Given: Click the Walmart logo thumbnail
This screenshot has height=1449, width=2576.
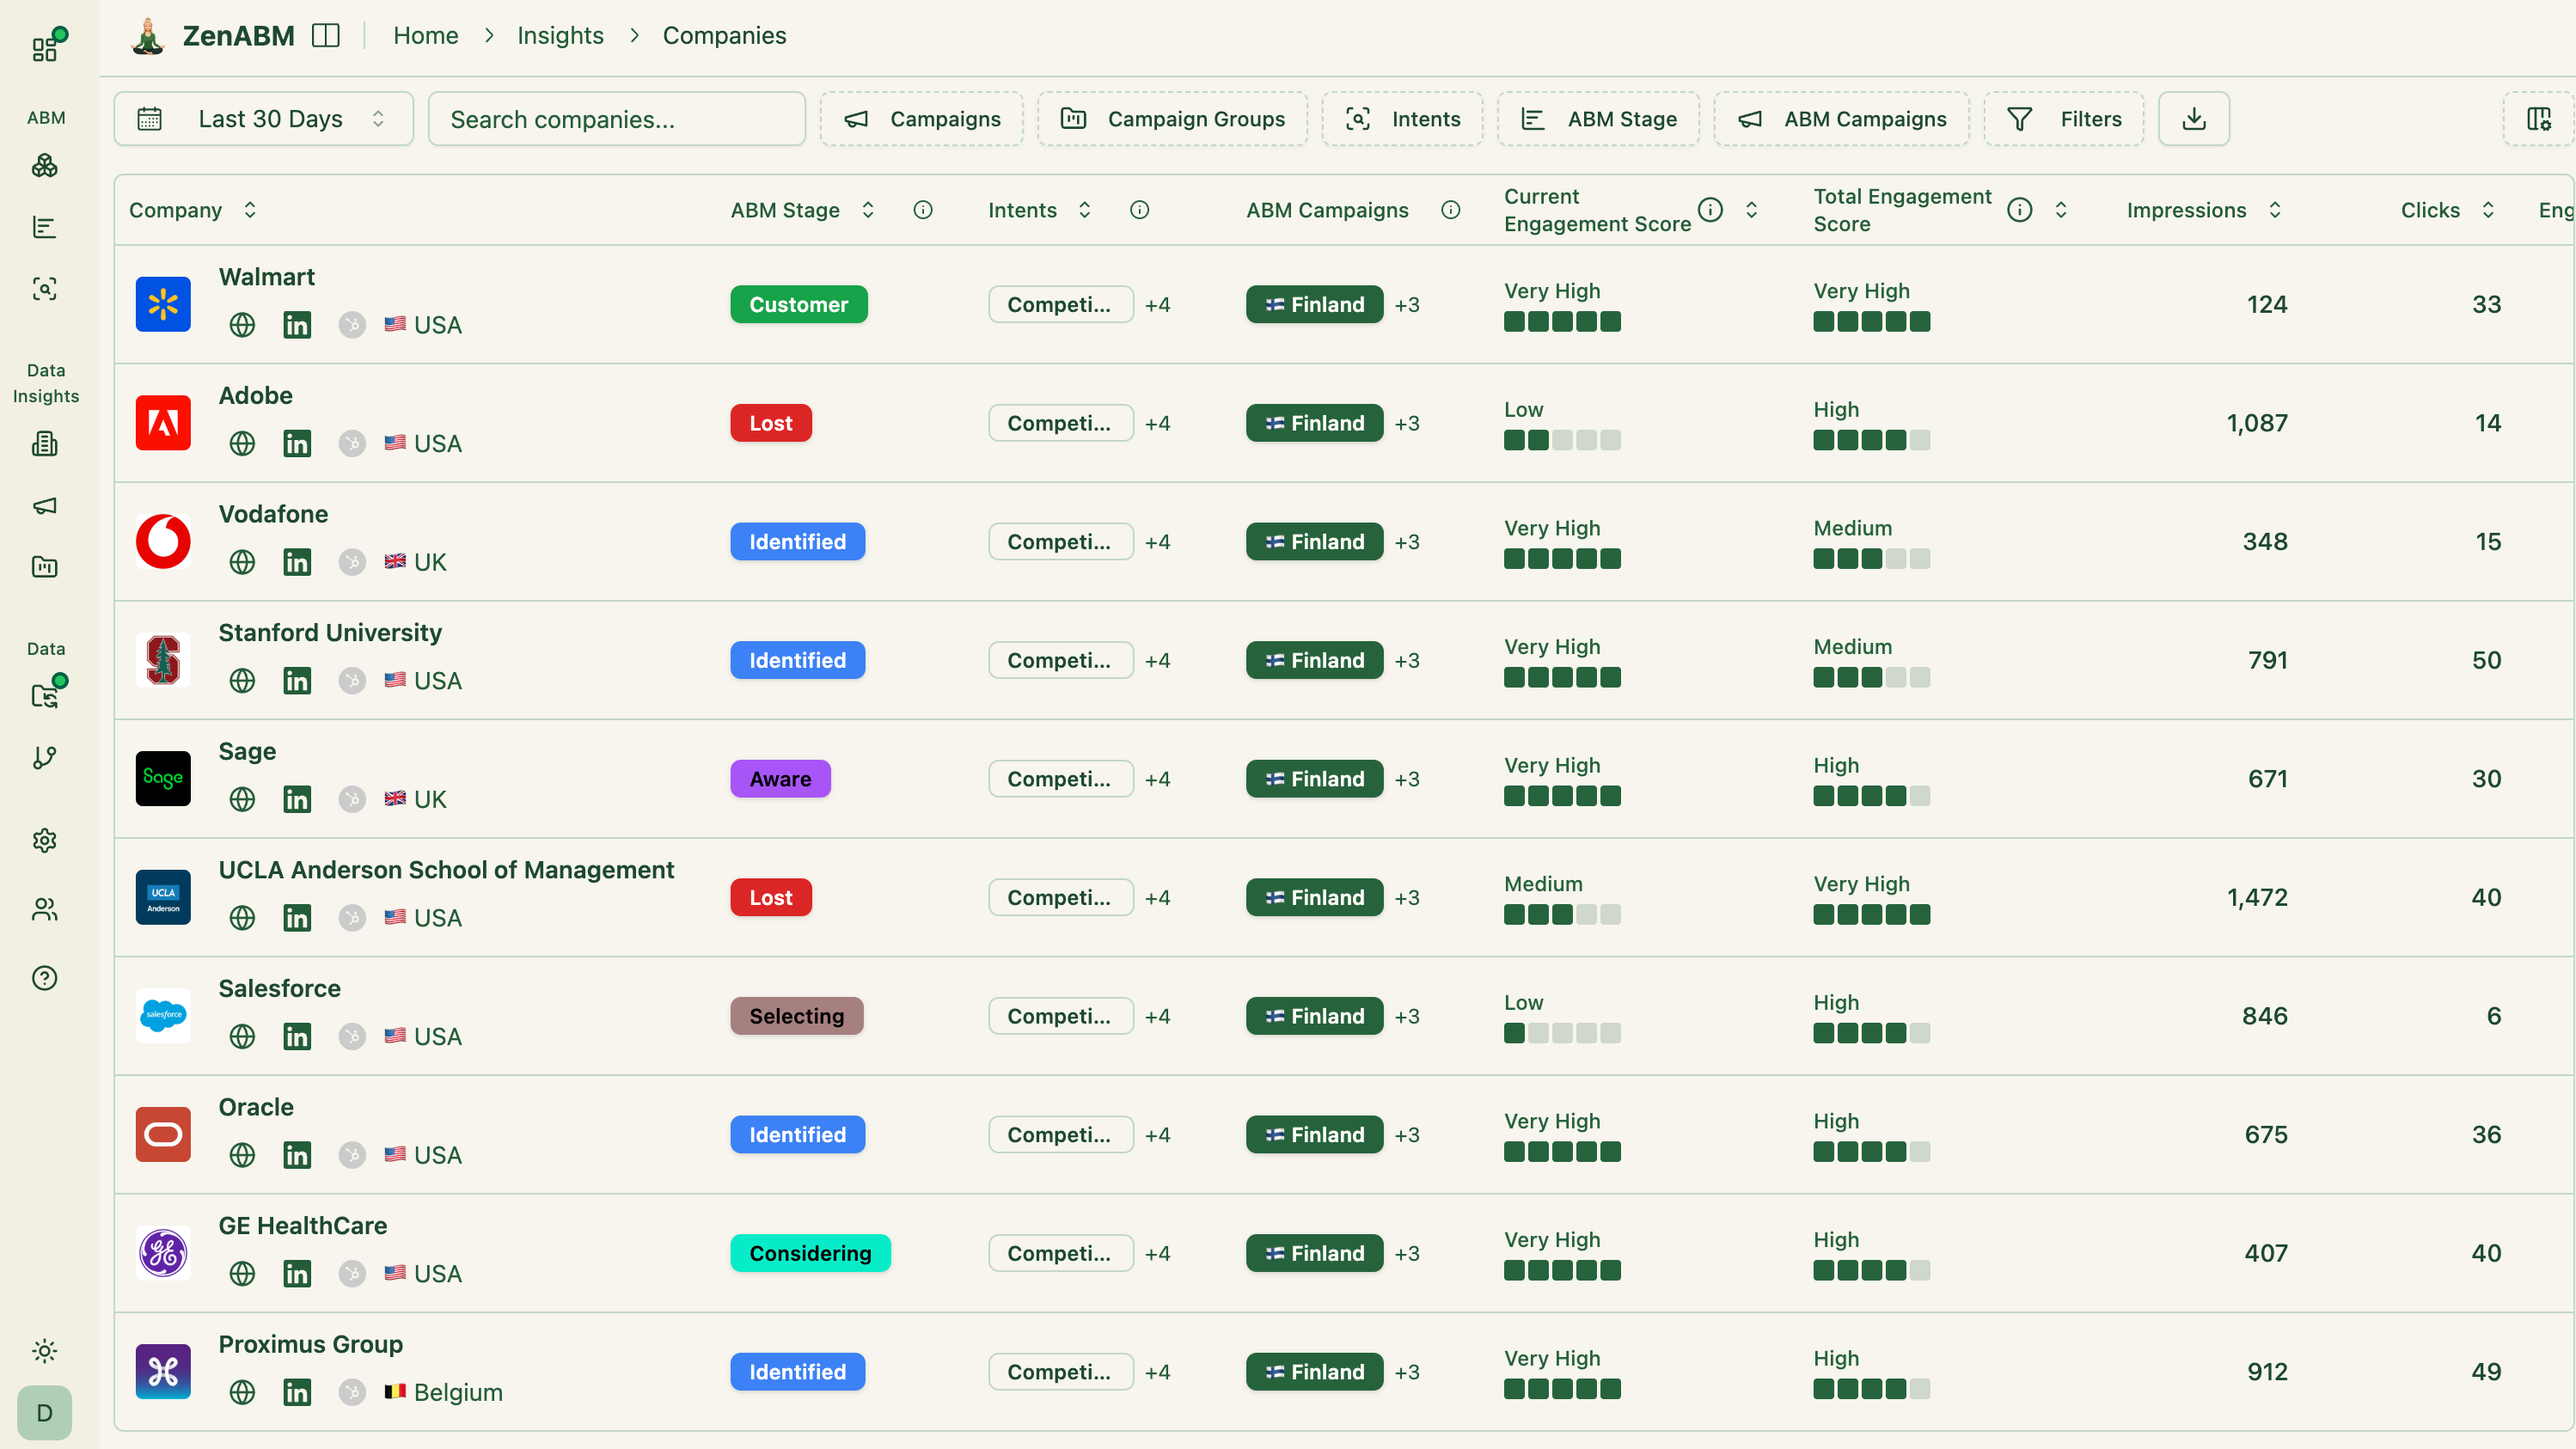Looking at the screenshot, I should click(x=163, y=304).
